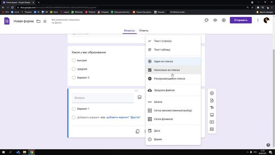Open the Google account avatar

[x=266, y=20]
